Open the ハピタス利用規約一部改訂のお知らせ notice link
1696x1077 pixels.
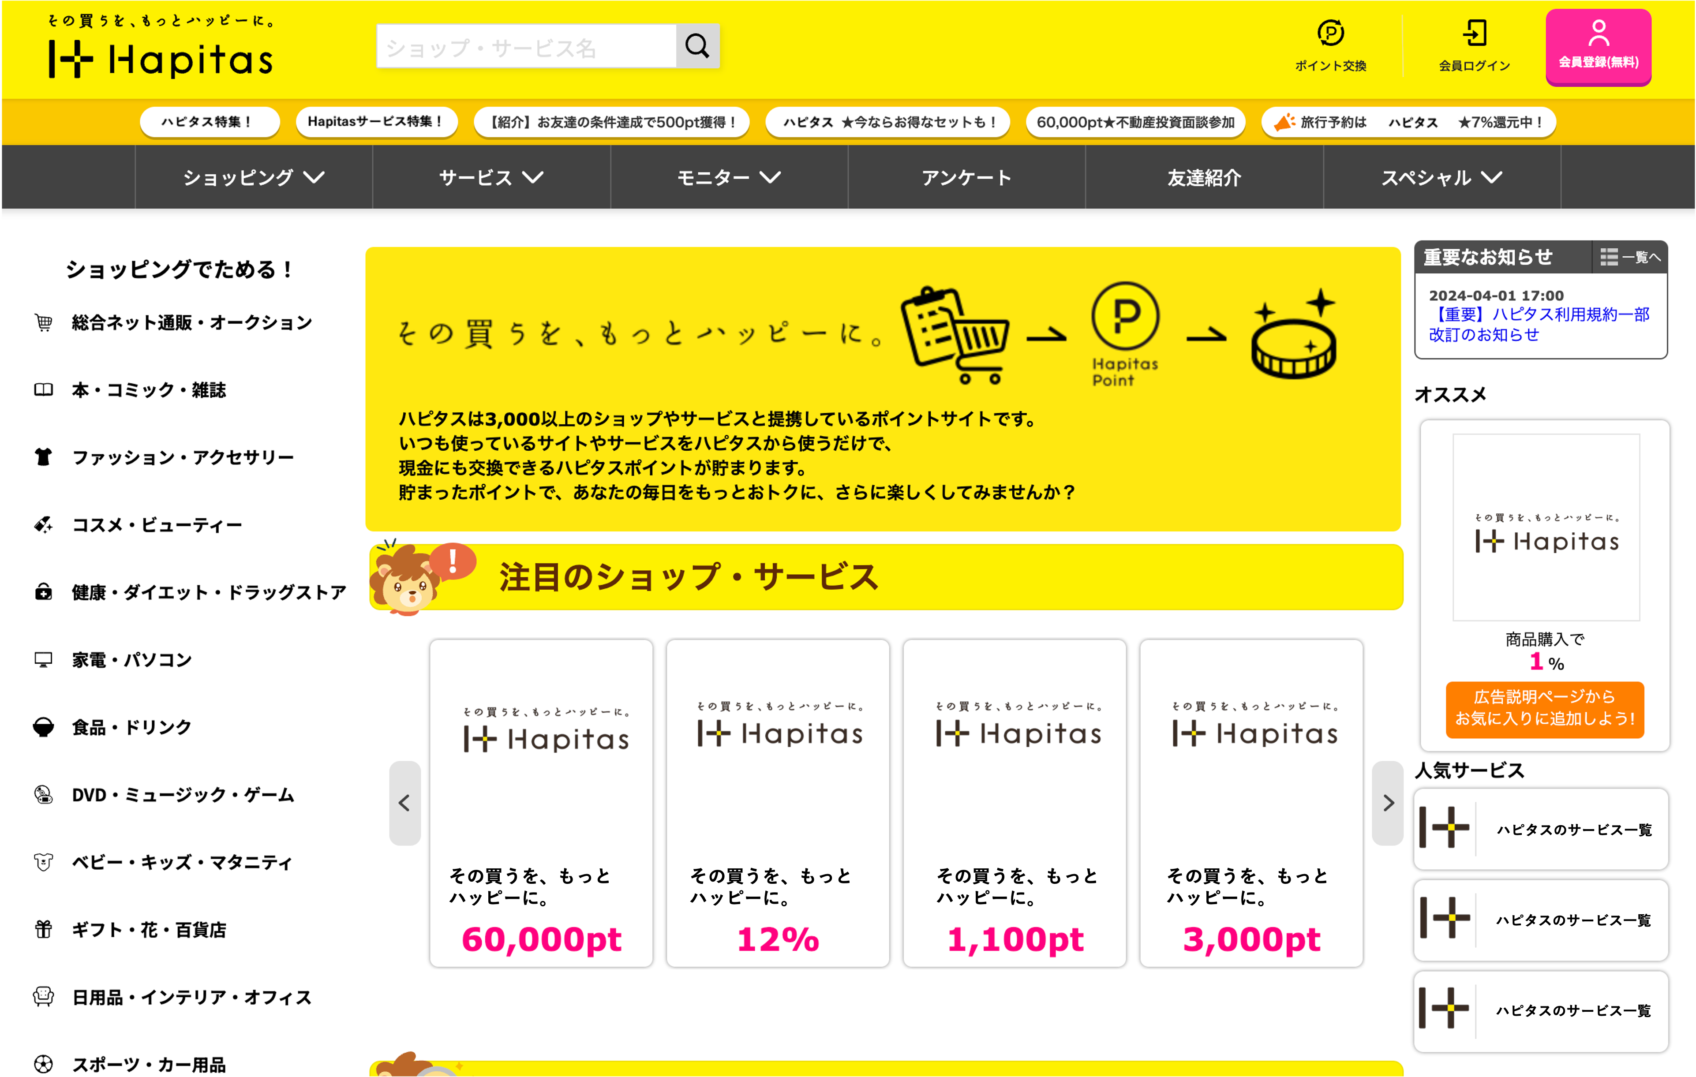pos(1539,325)
